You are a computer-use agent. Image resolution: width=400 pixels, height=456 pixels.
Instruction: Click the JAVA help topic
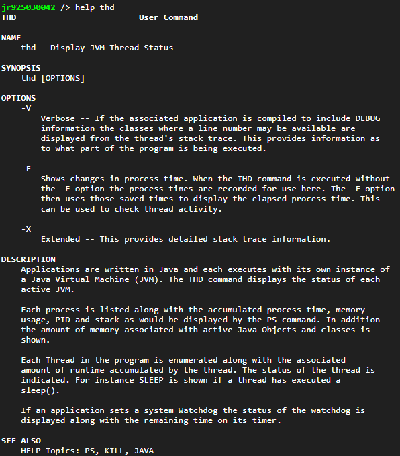[144, 451]
